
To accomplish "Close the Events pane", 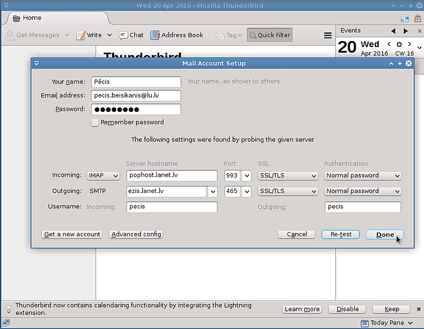I will pyautogui.click(x=420, y=31).
